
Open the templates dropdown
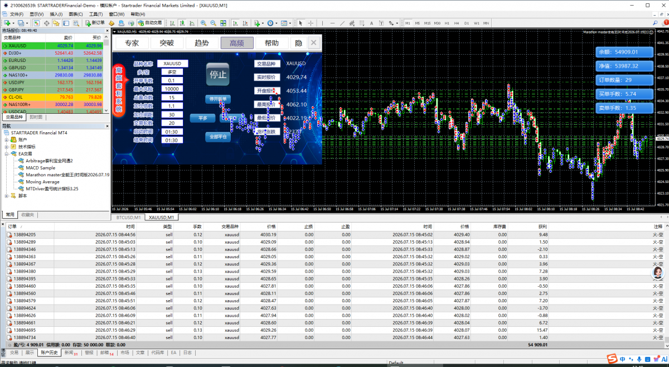tap(290, 23)
